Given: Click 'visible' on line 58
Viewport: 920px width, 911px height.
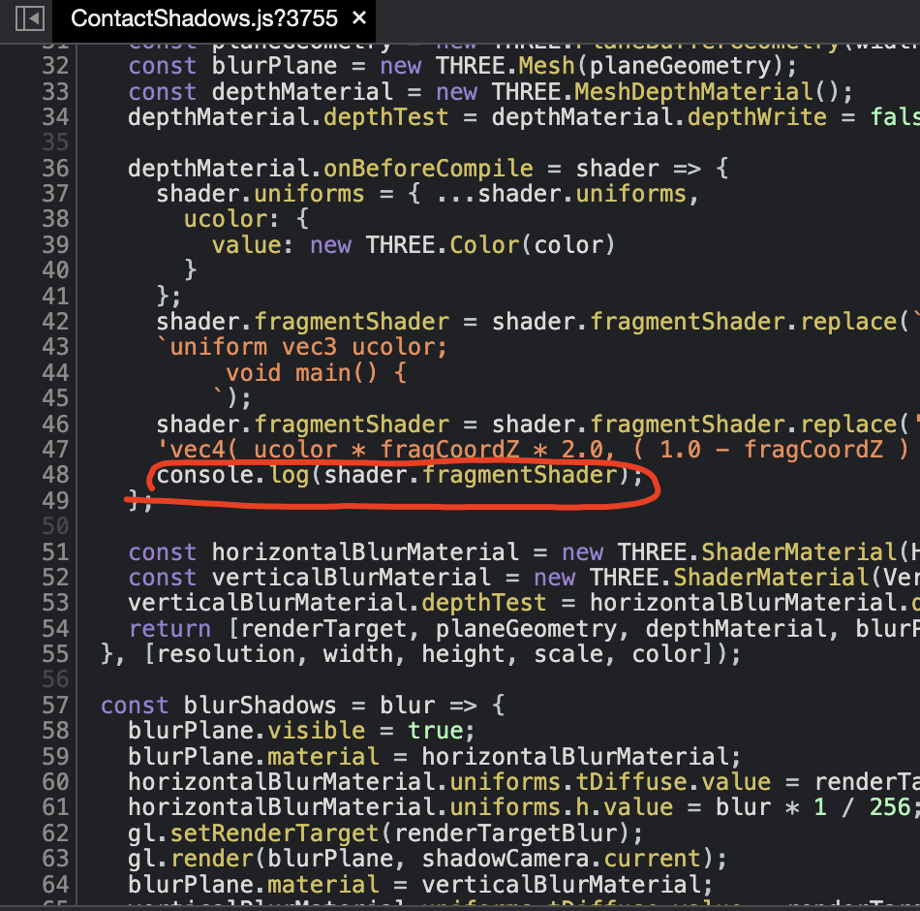Looking at the screenshot, I should pos(317,731).
